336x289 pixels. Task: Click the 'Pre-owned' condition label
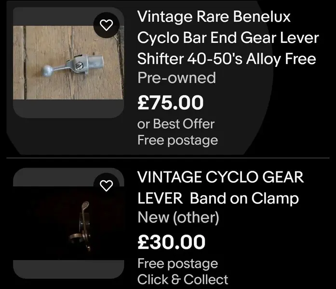[176, 78]
